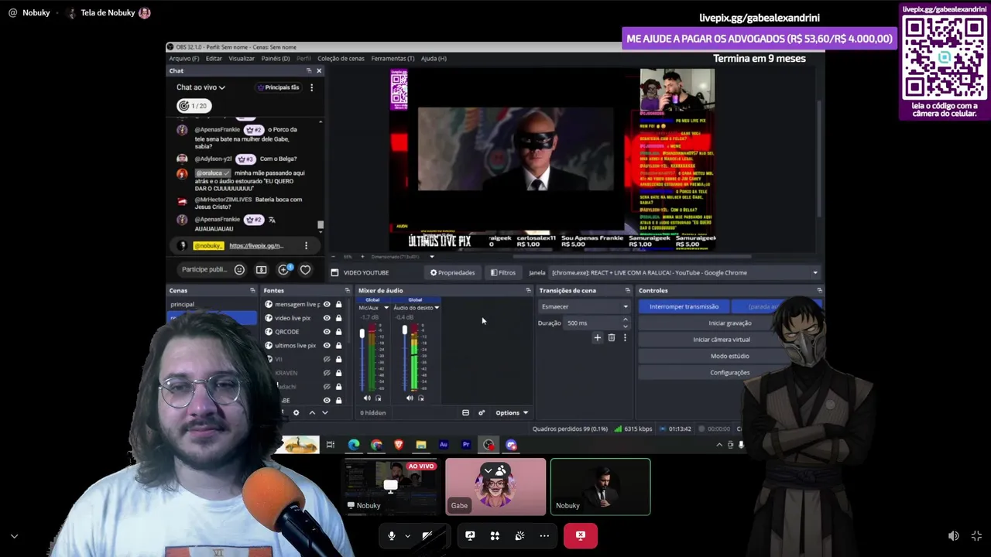
Task: Open Discord soundboard icon in call bar
Action: 520,535
